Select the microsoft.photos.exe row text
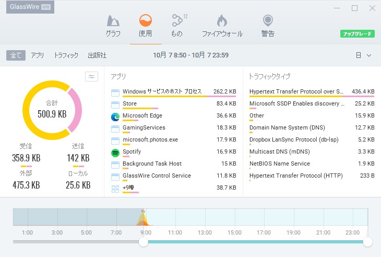Screen dimensions: 381x257 tap(150, 139)
